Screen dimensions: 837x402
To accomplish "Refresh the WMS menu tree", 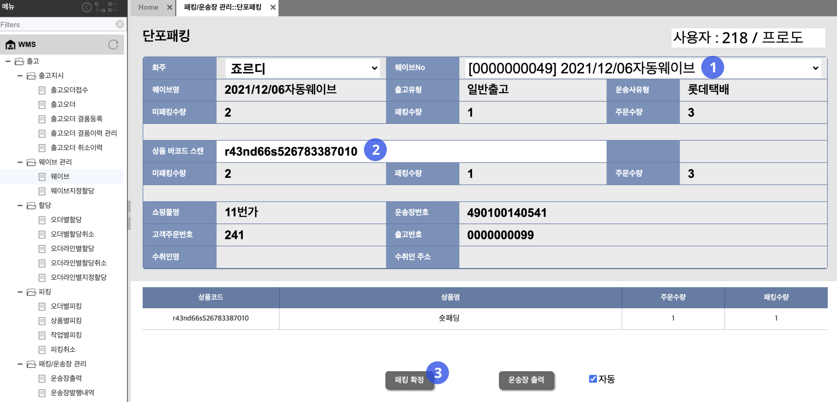I will [113, 44].
